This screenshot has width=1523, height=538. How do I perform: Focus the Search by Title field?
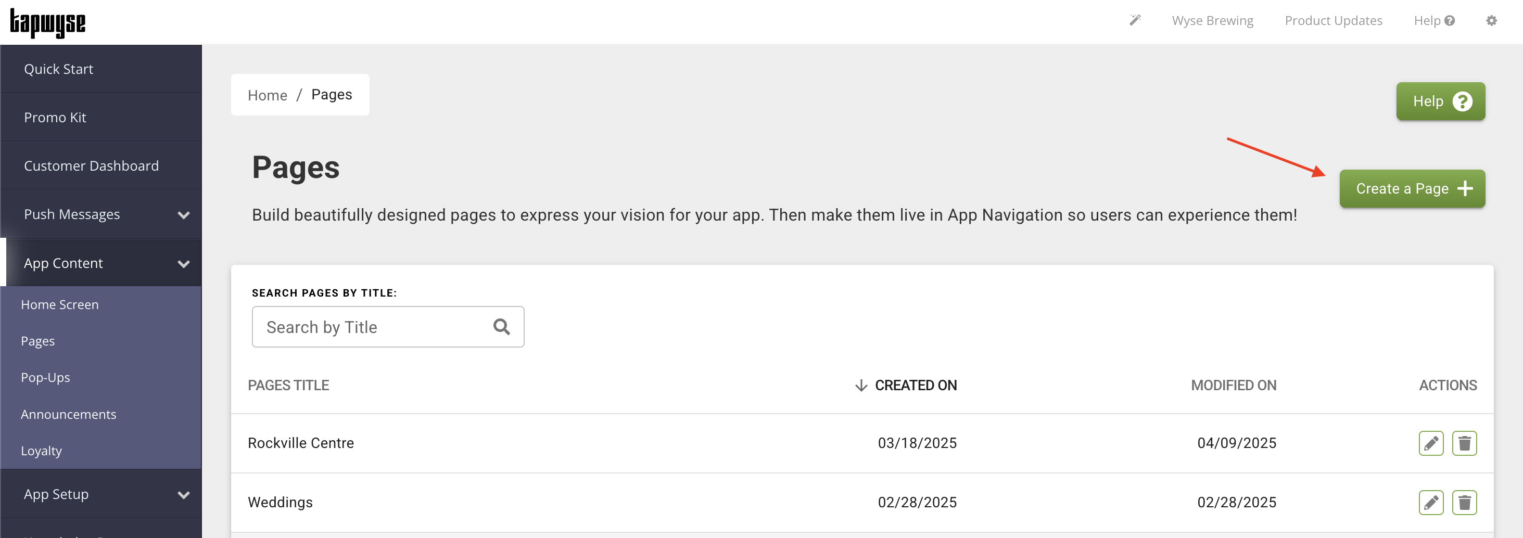point(373,327)
